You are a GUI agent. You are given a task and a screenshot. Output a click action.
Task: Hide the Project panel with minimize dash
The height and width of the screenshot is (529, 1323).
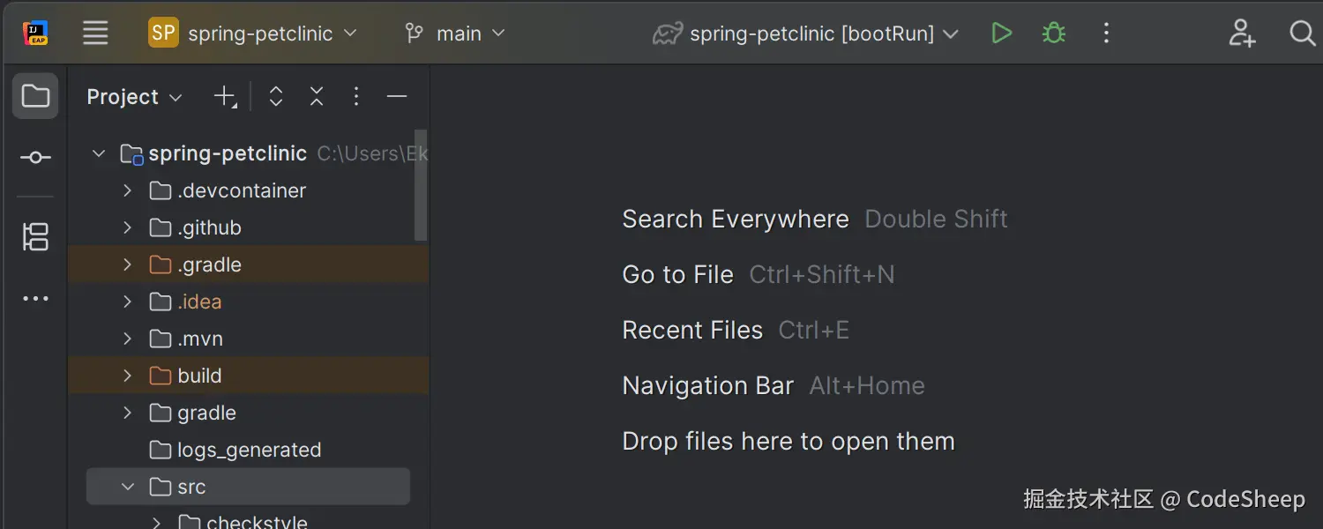[397, 97]
